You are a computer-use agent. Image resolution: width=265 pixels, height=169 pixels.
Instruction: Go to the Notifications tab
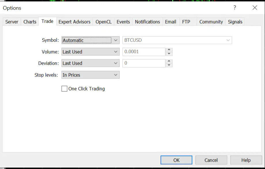(x=147, y=22)
